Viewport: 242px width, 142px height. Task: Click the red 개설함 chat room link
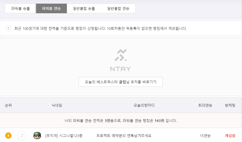(230, 136)
